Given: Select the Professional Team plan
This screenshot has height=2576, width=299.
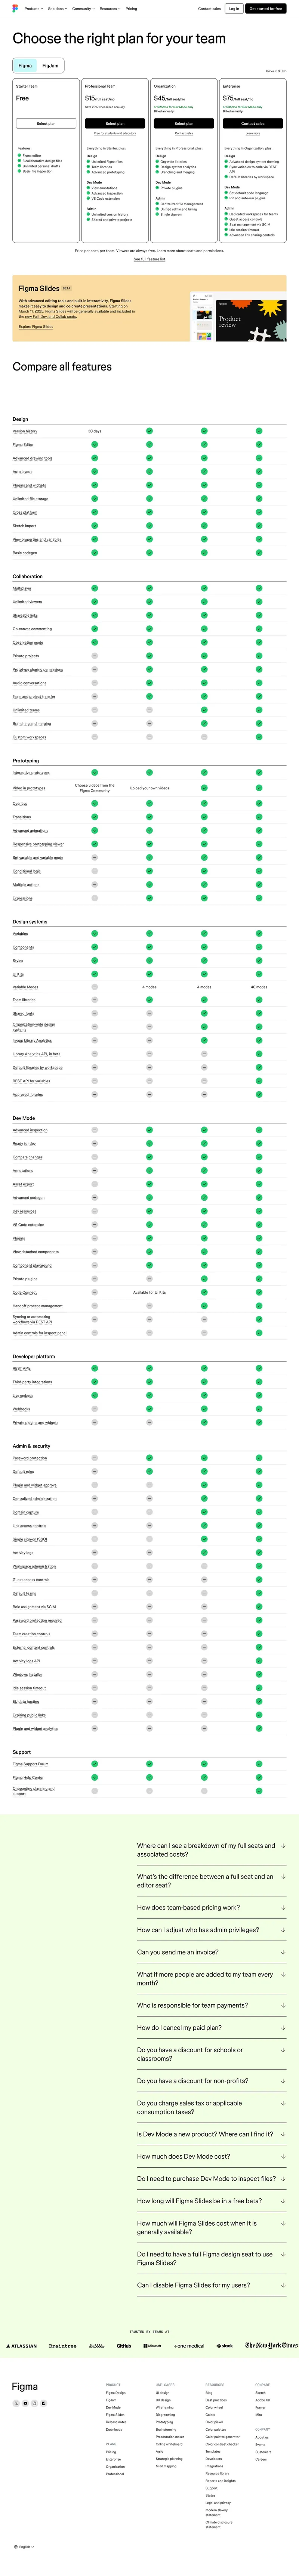Looking at the screenshot, I should tap(115, 123).
